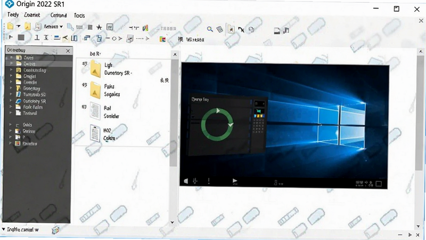The height and width of the screenshot is (240, 426).
Task: Click the up arrow of the preview scrollbar
Action: click(421, 51)
